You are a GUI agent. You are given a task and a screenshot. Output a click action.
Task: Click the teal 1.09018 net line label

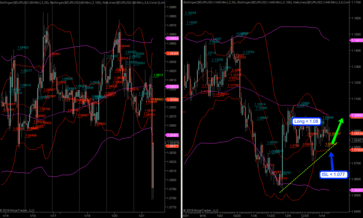point(25,85)
